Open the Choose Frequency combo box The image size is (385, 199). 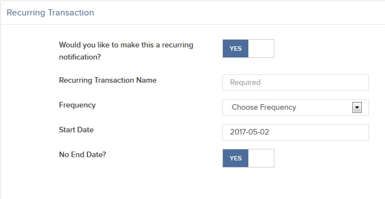point(295,107)
